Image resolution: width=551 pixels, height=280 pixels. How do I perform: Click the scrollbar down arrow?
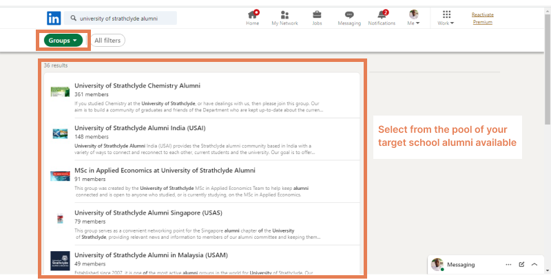pos(548,271)
